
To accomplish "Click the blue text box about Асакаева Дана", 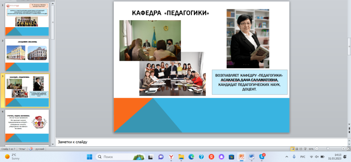I will pyautogui.click(x=250, y=82).
